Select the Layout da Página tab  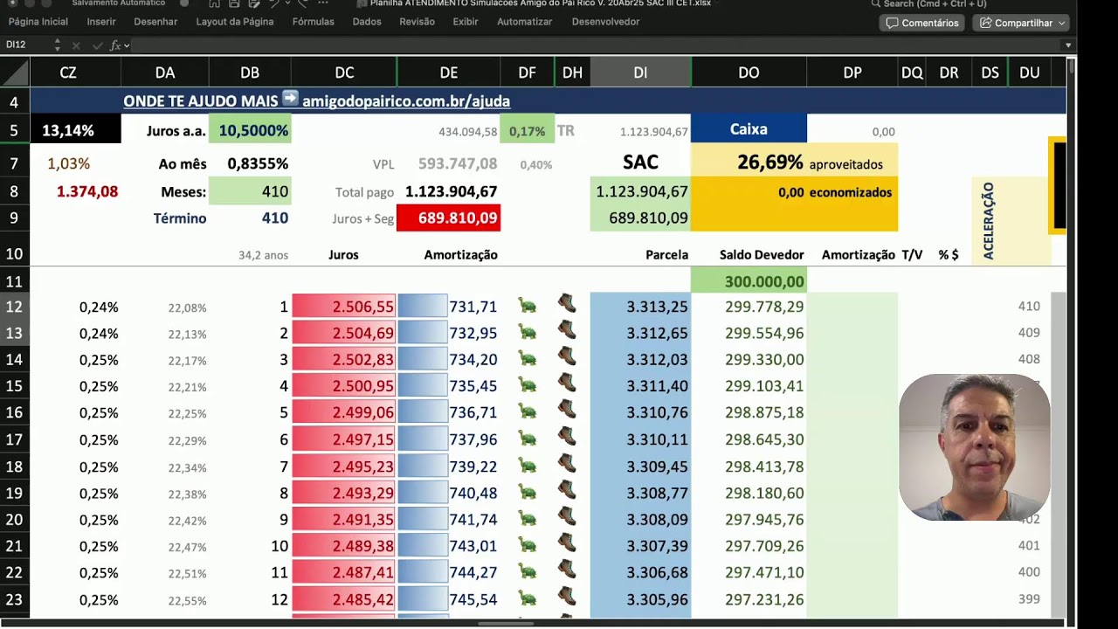235,22
